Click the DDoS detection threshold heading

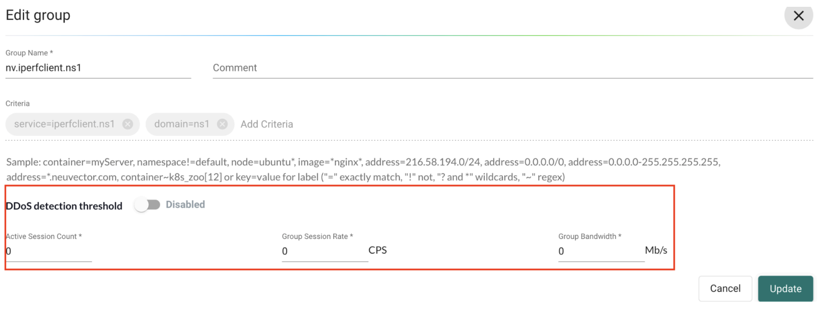coord(64,206)
